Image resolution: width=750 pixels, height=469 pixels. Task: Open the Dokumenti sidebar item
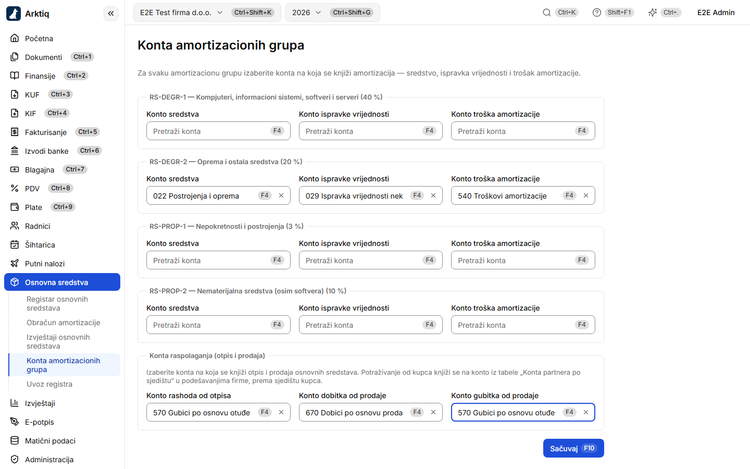62,57
